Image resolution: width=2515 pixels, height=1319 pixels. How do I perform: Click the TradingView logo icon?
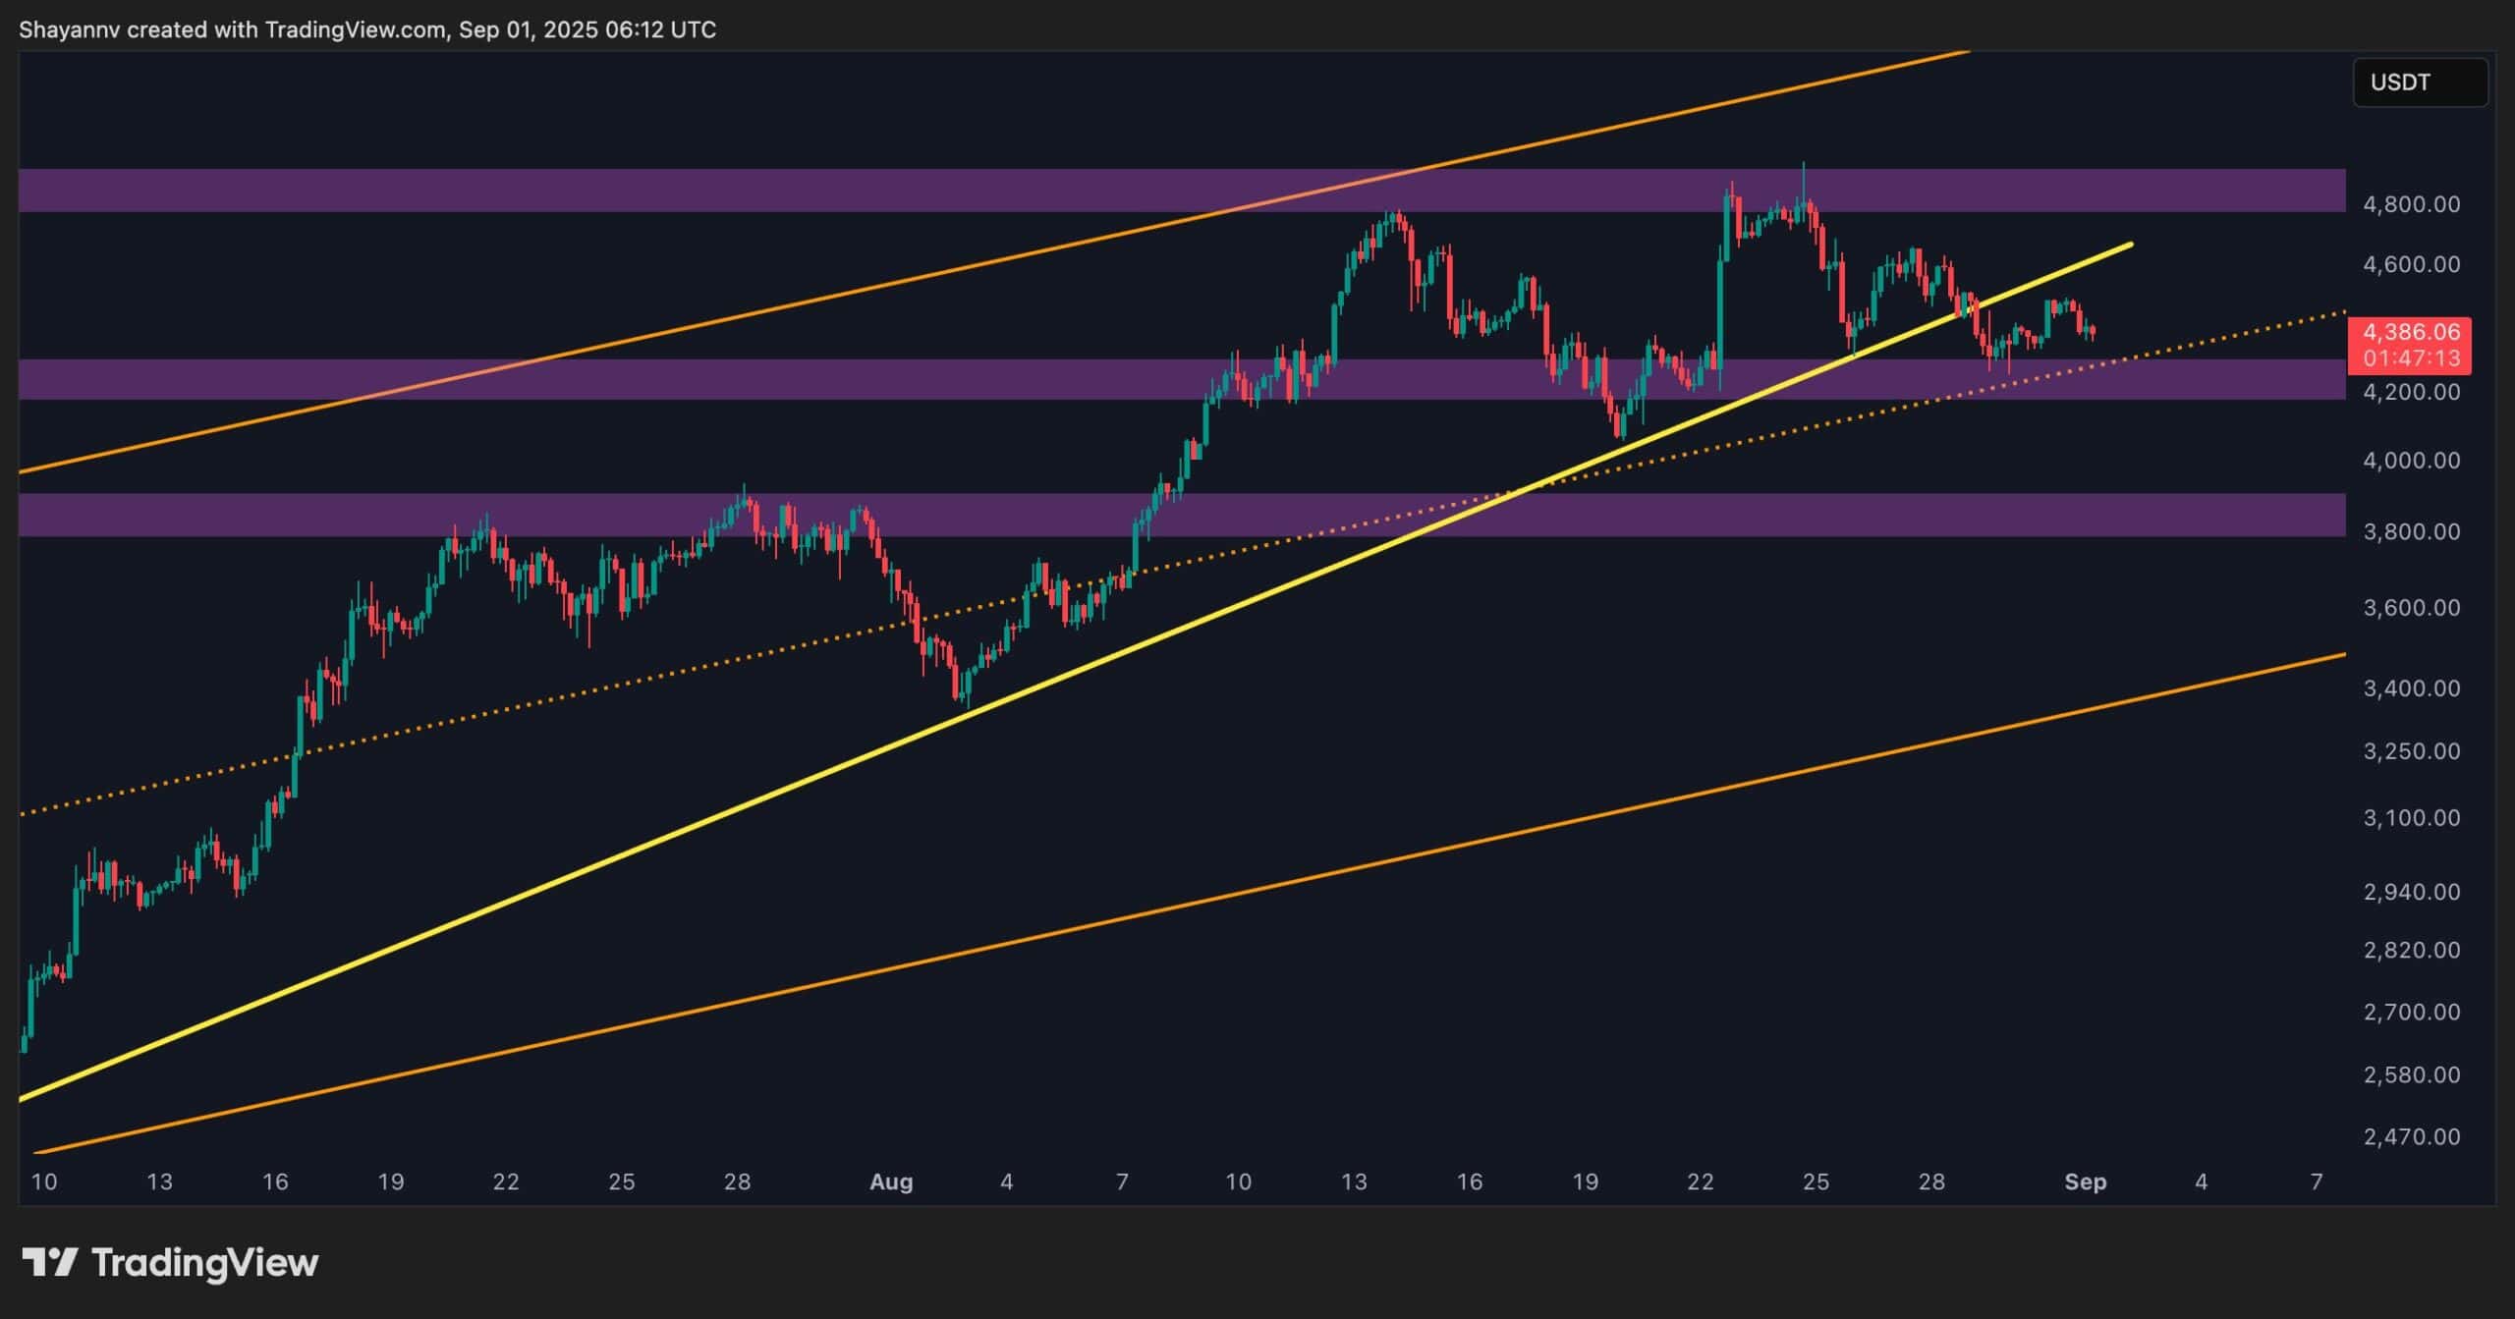point(49,1261)
